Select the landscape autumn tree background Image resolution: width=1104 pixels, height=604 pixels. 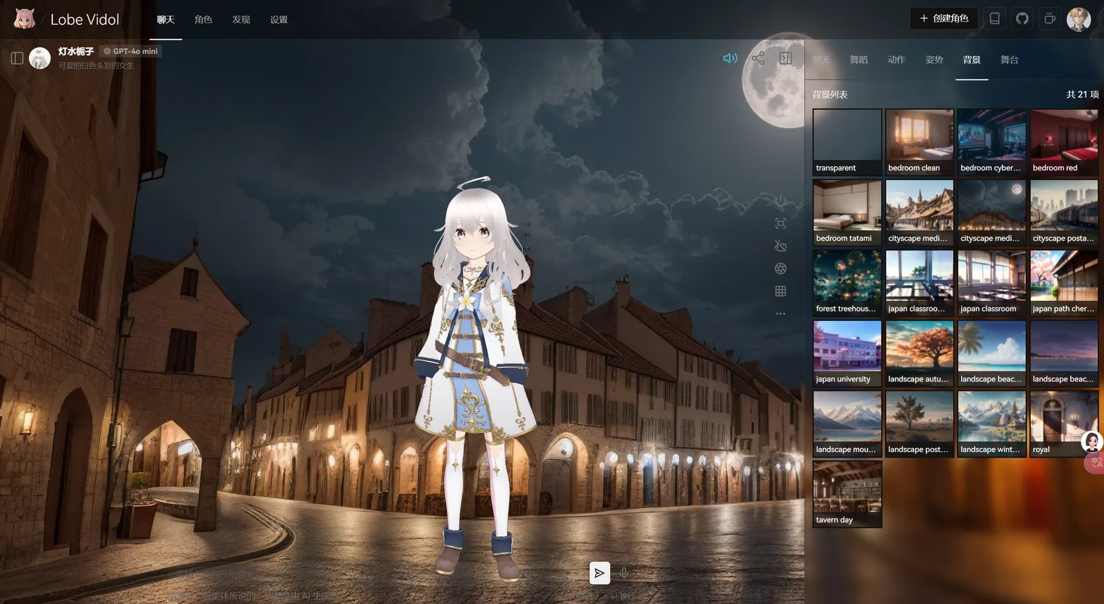[x=920, y=353]
